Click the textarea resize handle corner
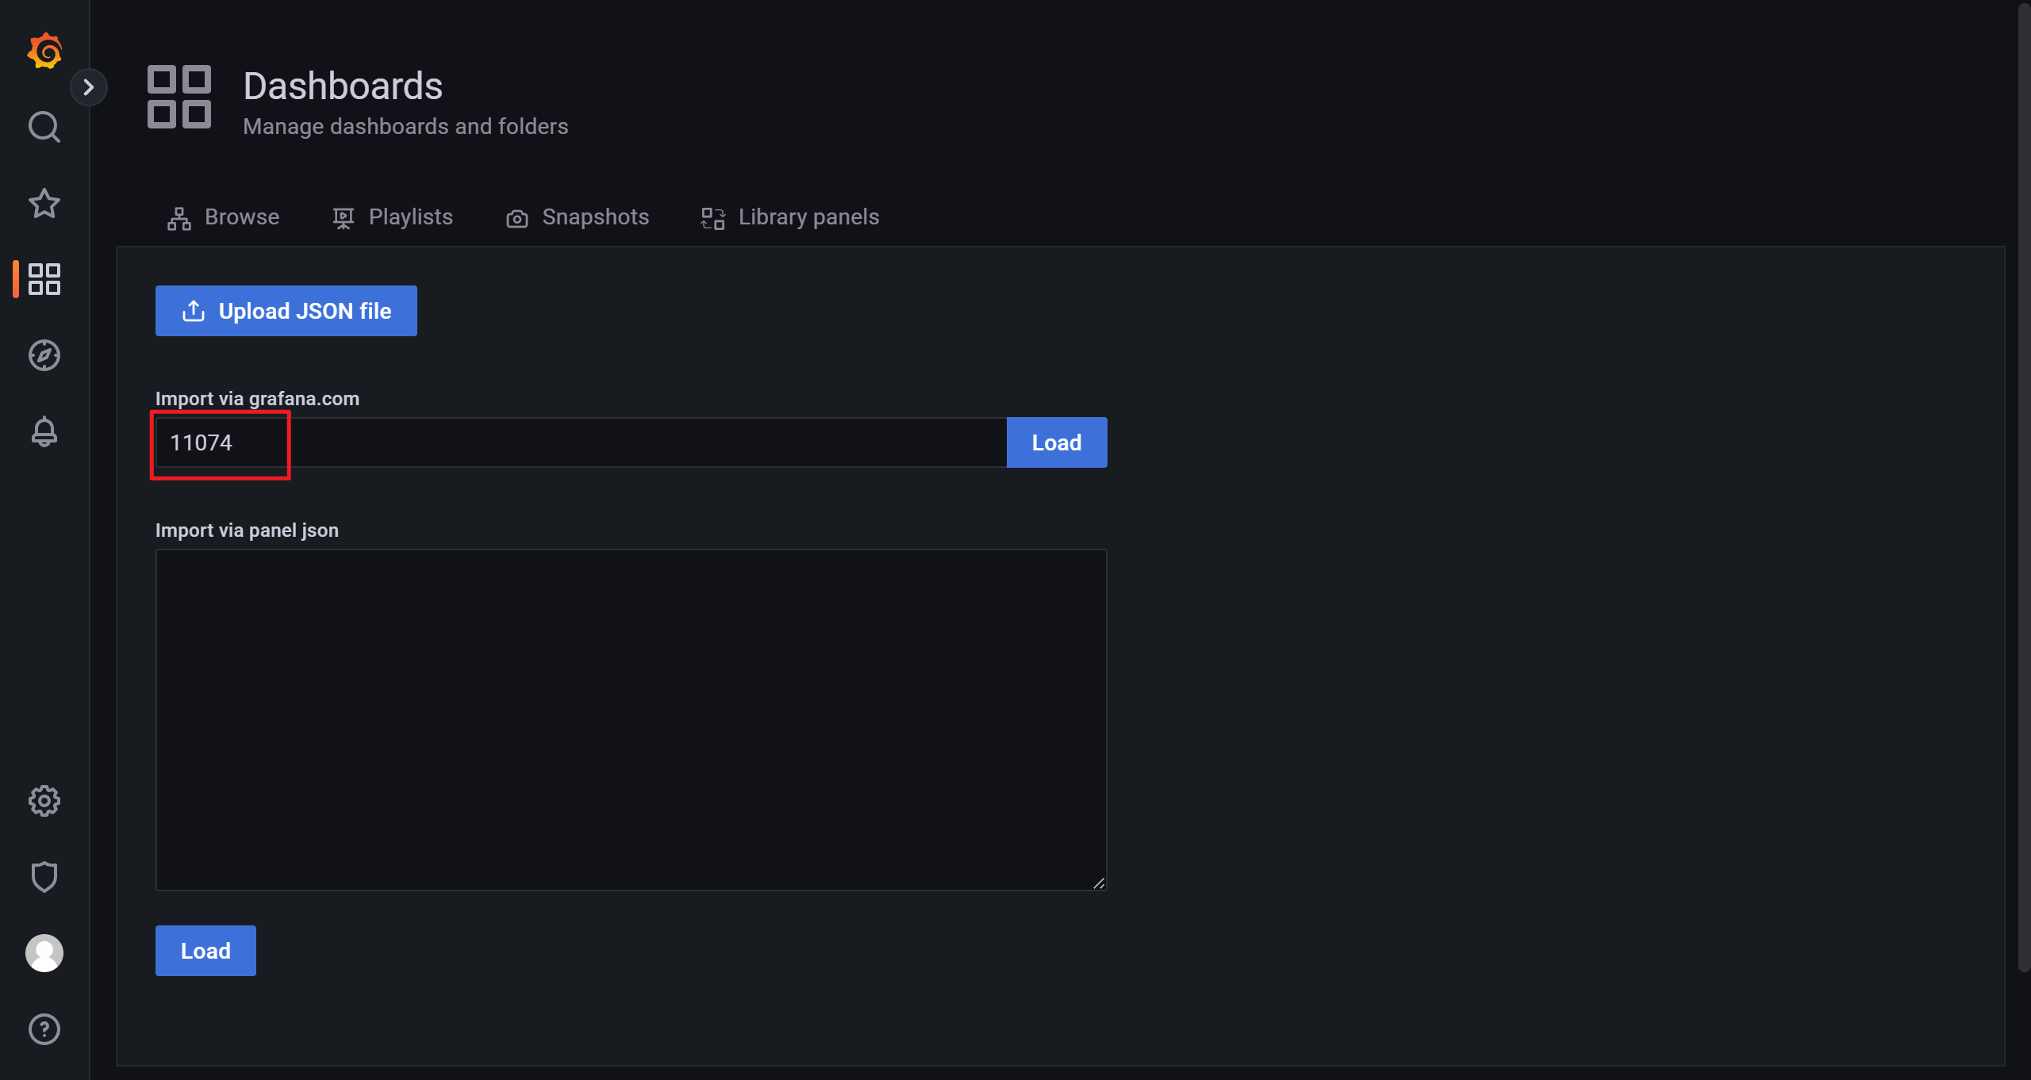This screenshot has height=1080, width=2031. [1098, 883]
